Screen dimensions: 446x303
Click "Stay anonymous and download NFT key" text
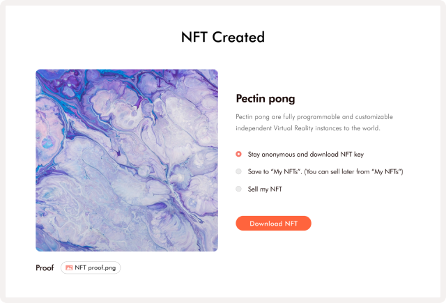tap(305, 155)
